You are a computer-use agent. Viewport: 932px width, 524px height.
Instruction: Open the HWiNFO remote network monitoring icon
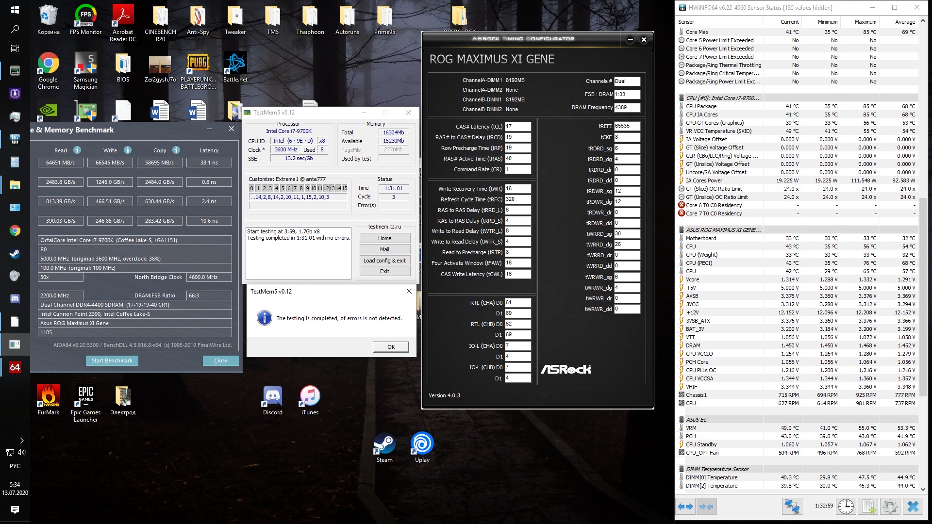tap(792, 507)
